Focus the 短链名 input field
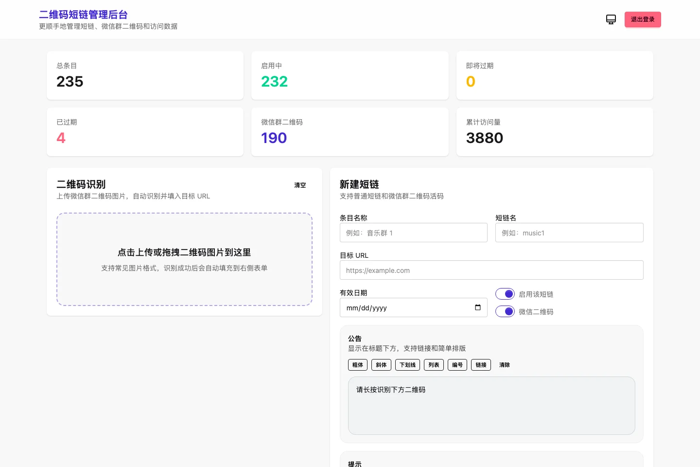 569,233
